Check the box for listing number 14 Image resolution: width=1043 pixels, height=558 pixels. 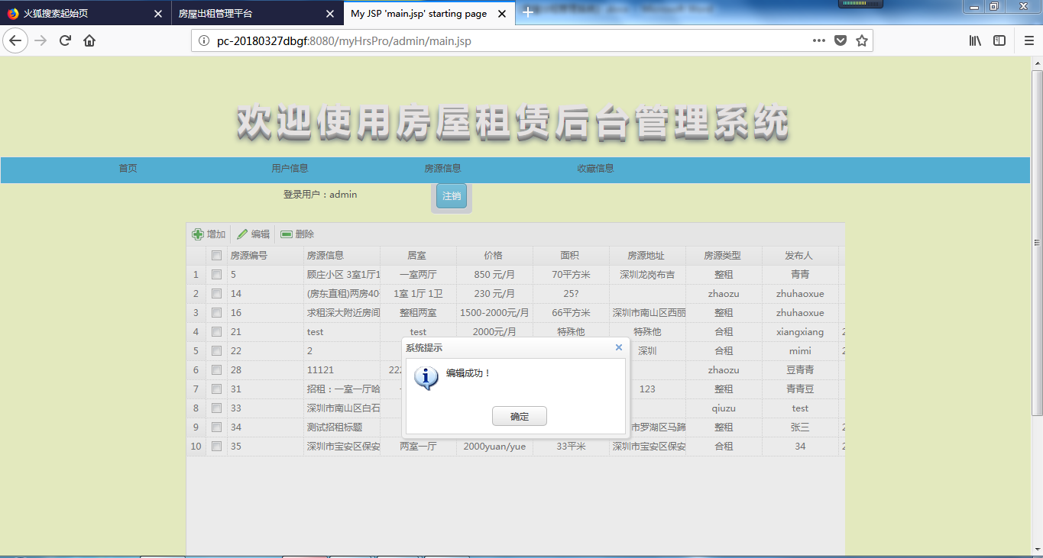pos(216,294)
